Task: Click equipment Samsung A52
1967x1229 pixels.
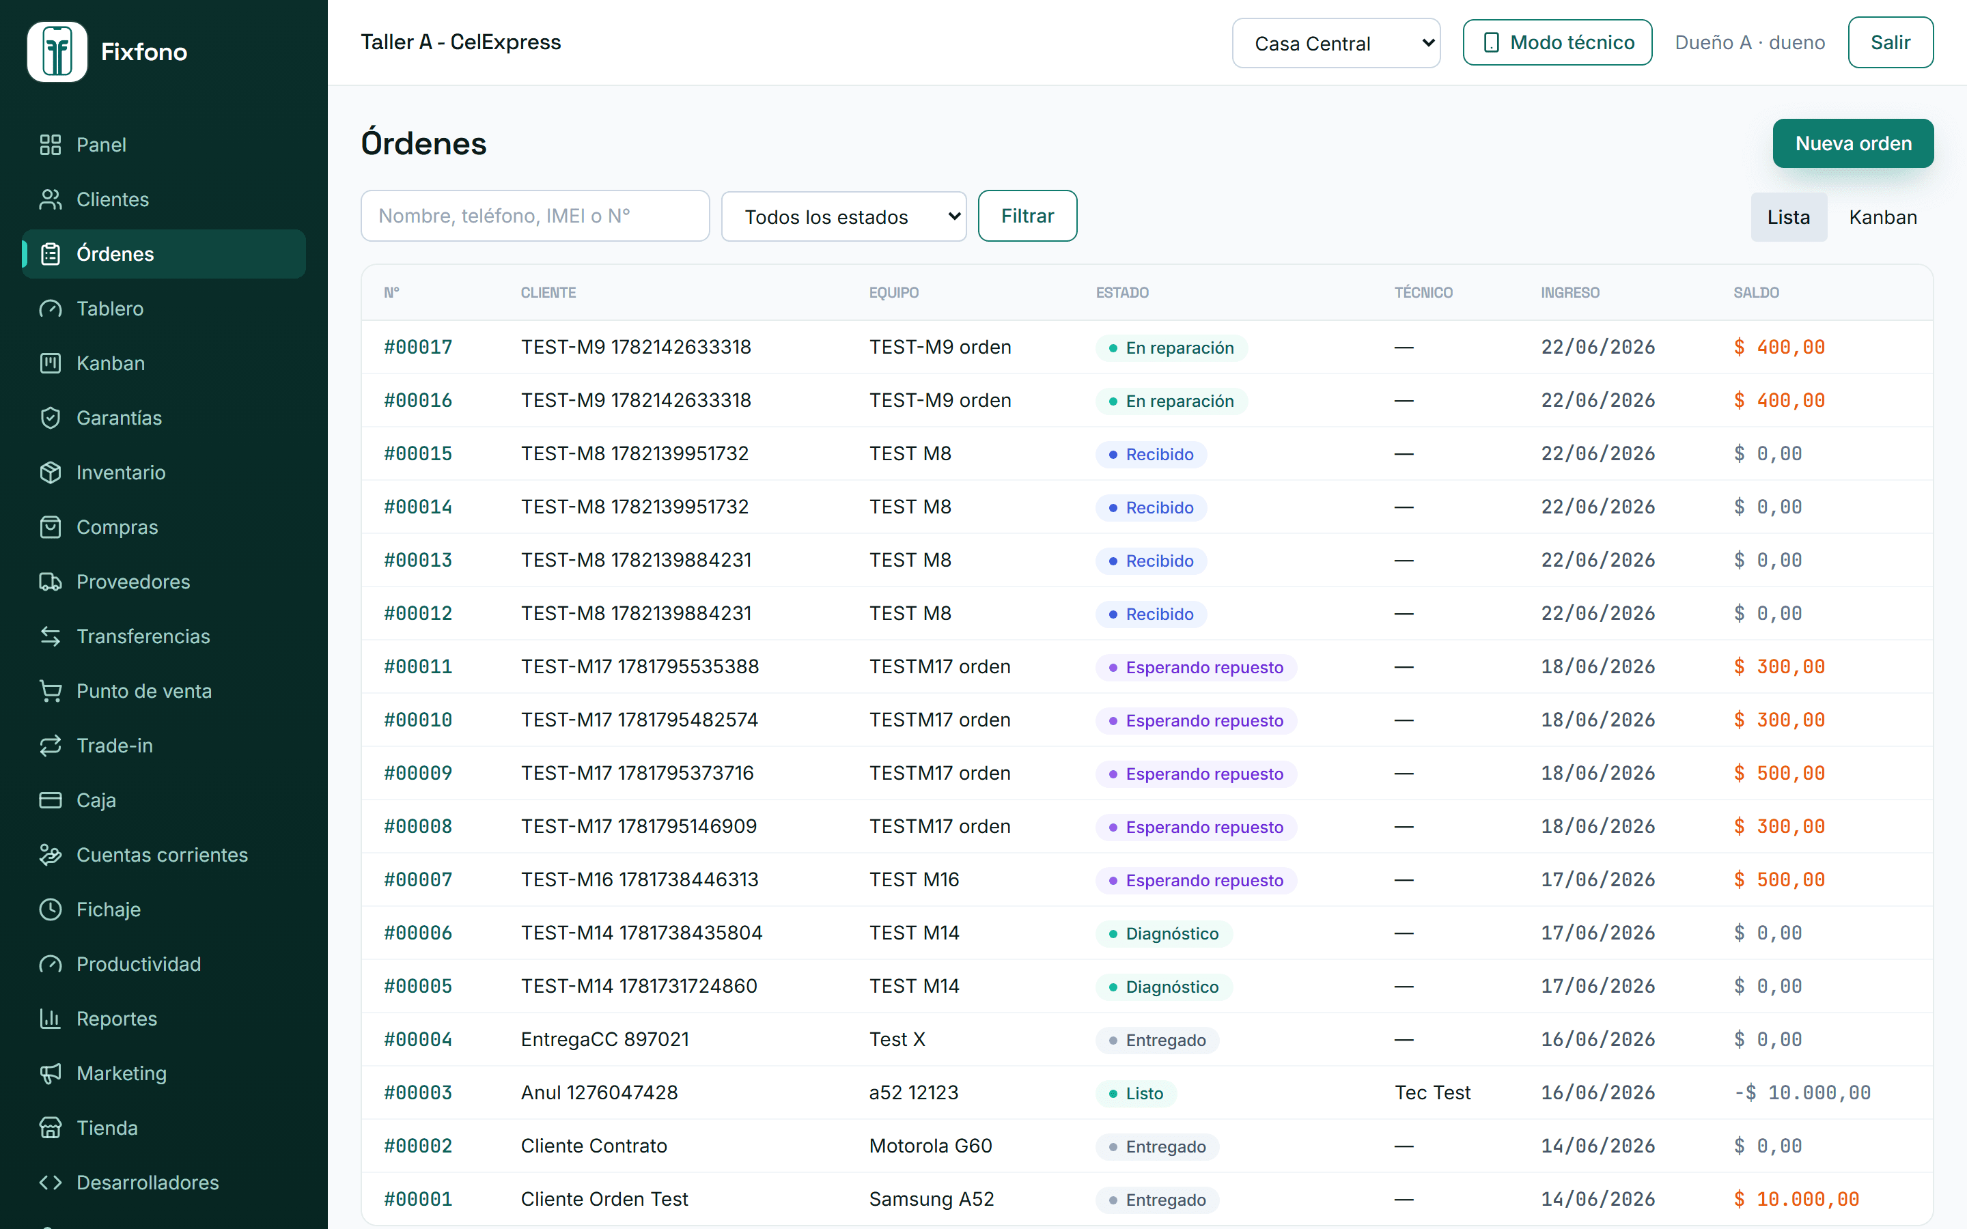Action: click(x=932, y=1199)
